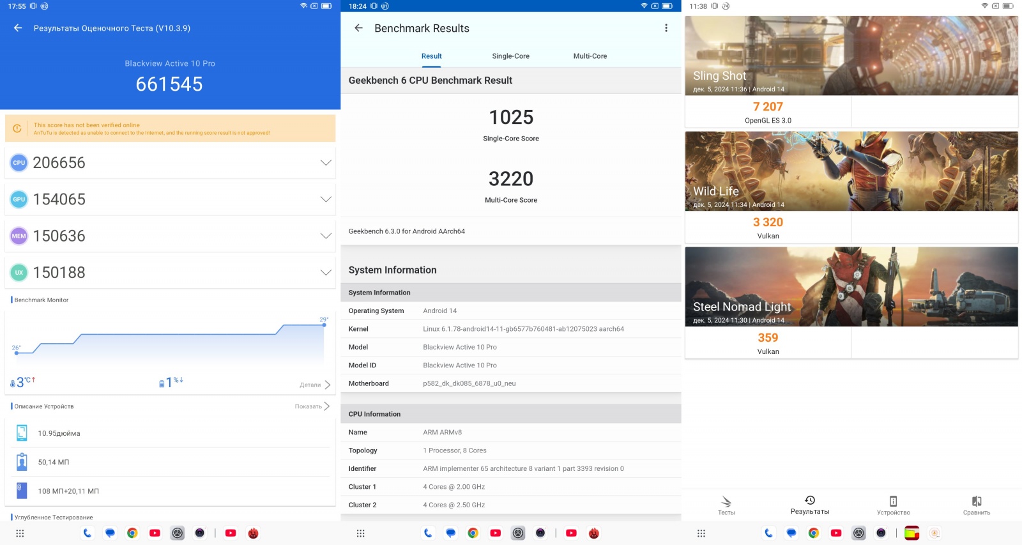Open Messages from Geekbench screen dock
Viewport: 1022px width, 545px height.
pyautogui.click(x=450, y=533)
